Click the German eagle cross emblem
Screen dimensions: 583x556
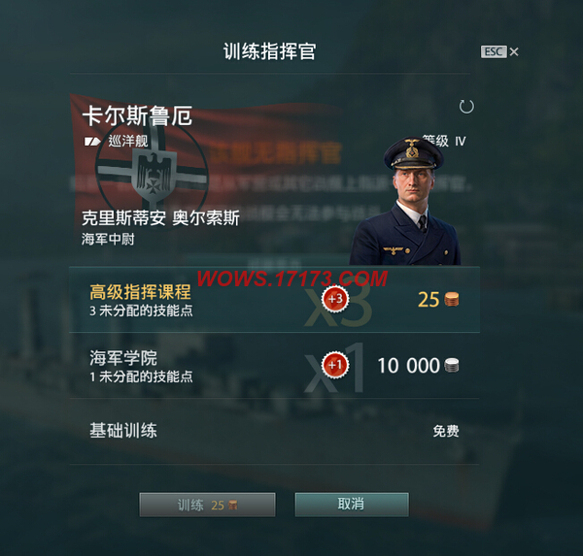[152, 174]
